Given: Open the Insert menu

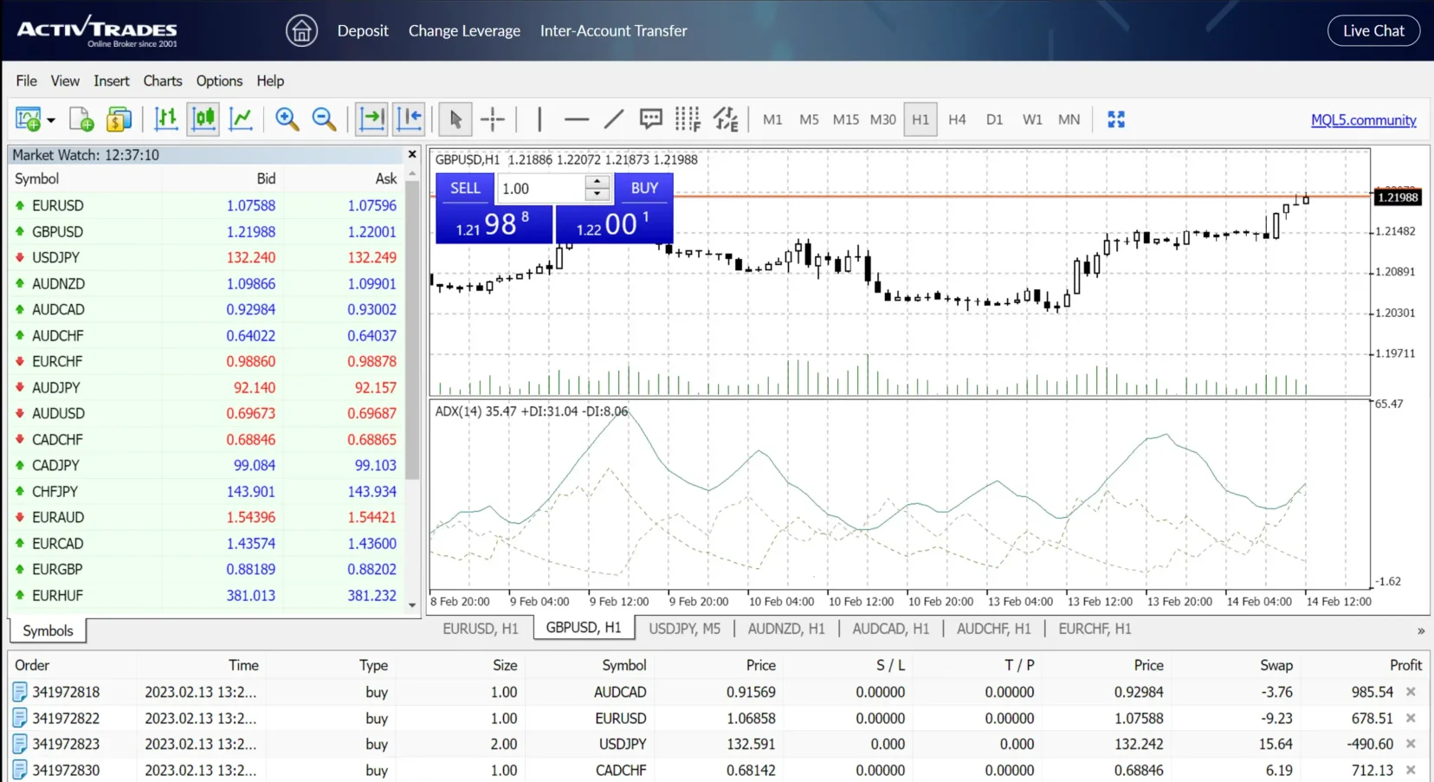Looking at the screenshot, I should coord(112,81).
